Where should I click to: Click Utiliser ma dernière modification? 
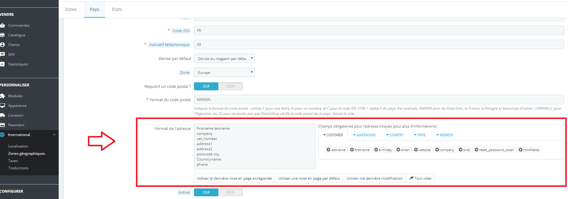374,178
